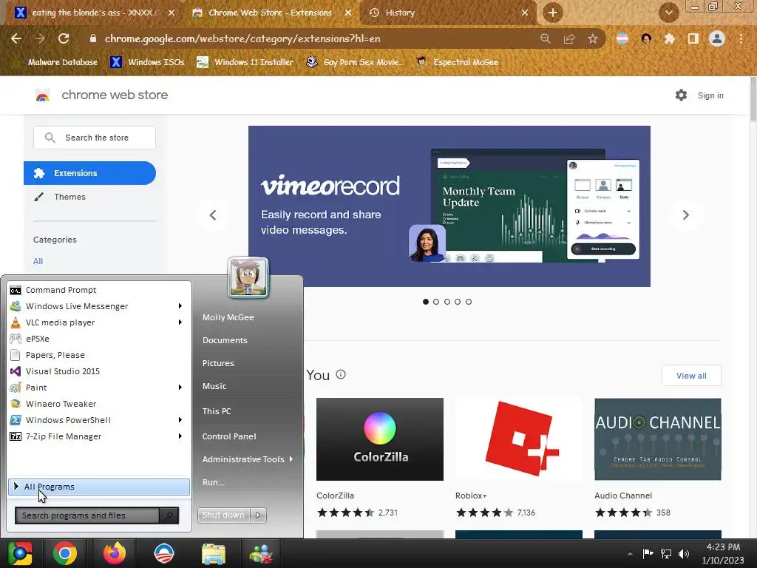Screen dimensions: 757x568
Task: Expand VLC media player submenu arrow
Action: [180, 322]
